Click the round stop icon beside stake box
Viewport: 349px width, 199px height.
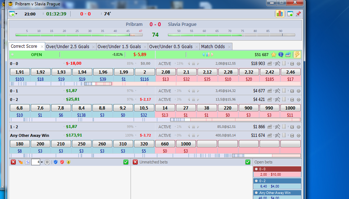click(x=47, y=162)
